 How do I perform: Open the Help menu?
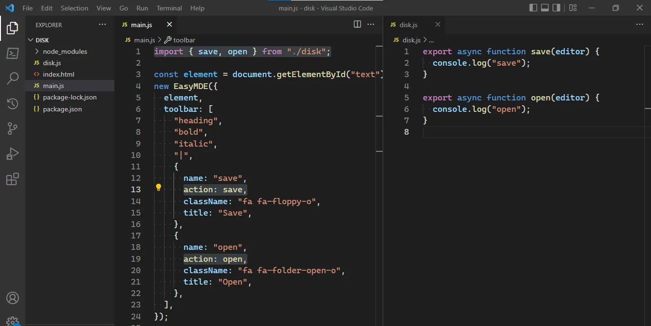(x=197, y=8)
